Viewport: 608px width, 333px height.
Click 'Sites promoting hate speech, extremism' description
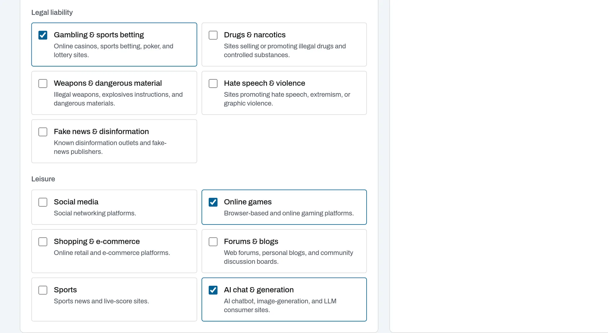(287, 99)
